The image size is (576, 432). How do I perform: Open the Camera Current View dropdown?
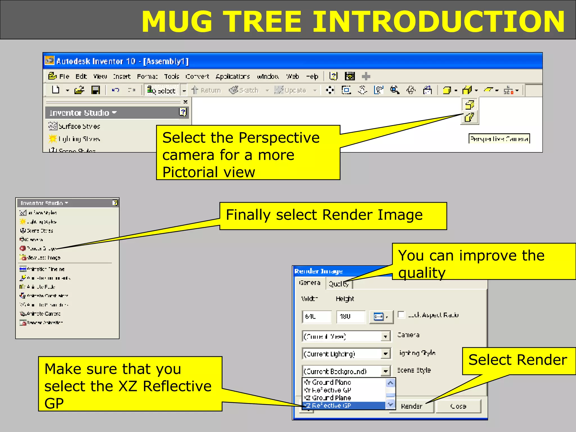pyautogui.click(x=386, y=336)
